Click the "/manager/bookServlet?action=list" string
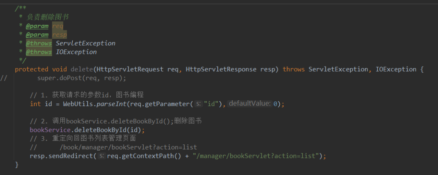Image resolution: width=438 pixels, height=175 pixels. click(255, 156)
